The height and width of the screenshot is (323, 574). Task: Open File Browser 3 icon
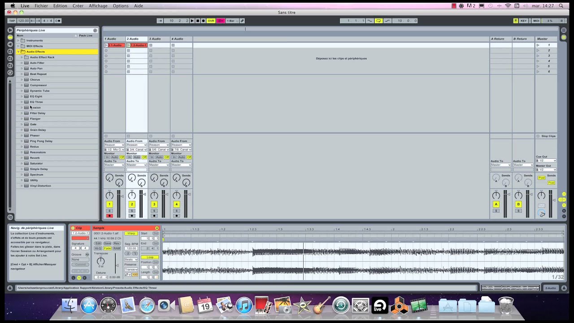(x=10, y=65)
